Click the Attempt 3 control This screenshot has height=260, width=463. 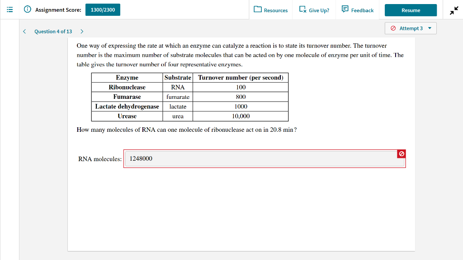410,28
